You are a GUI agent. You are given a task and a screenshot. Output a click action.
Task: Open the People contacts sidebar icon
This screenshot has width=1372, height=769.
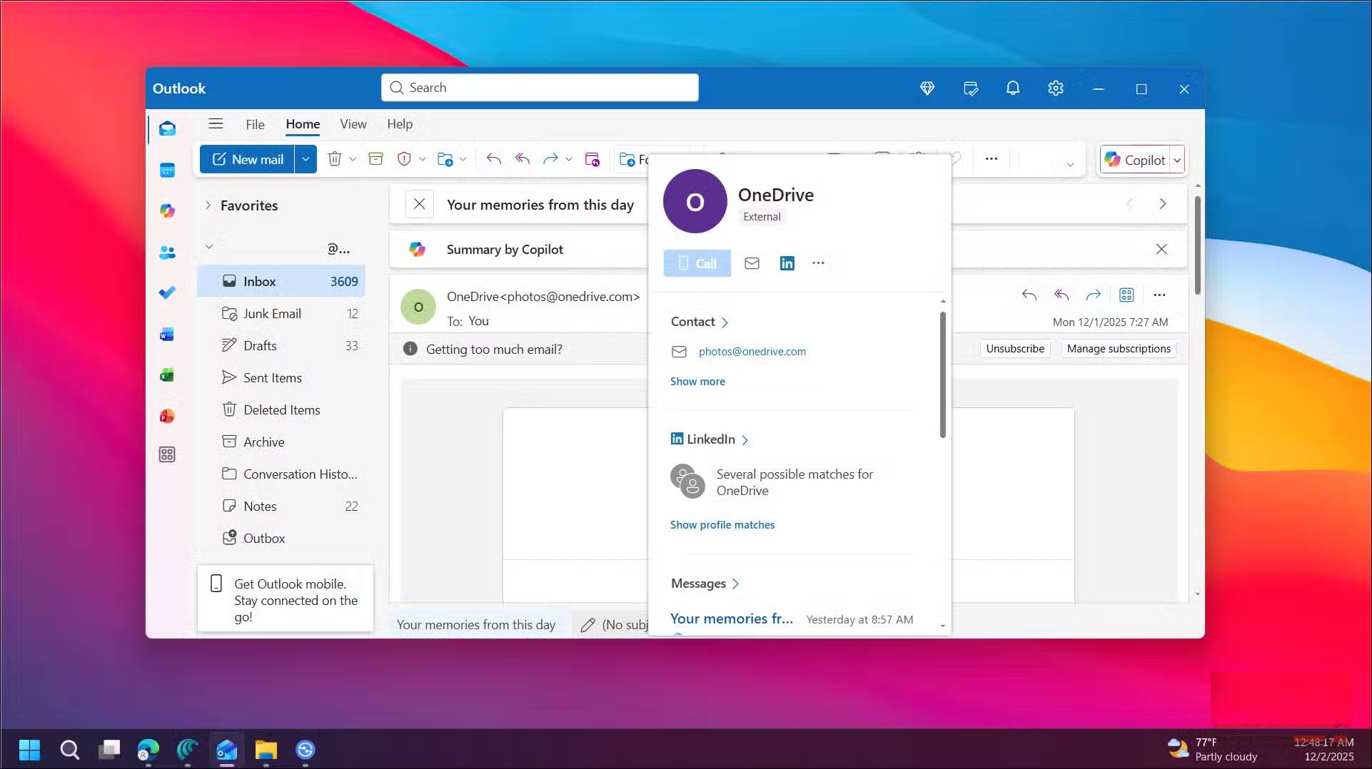point(167,252)
